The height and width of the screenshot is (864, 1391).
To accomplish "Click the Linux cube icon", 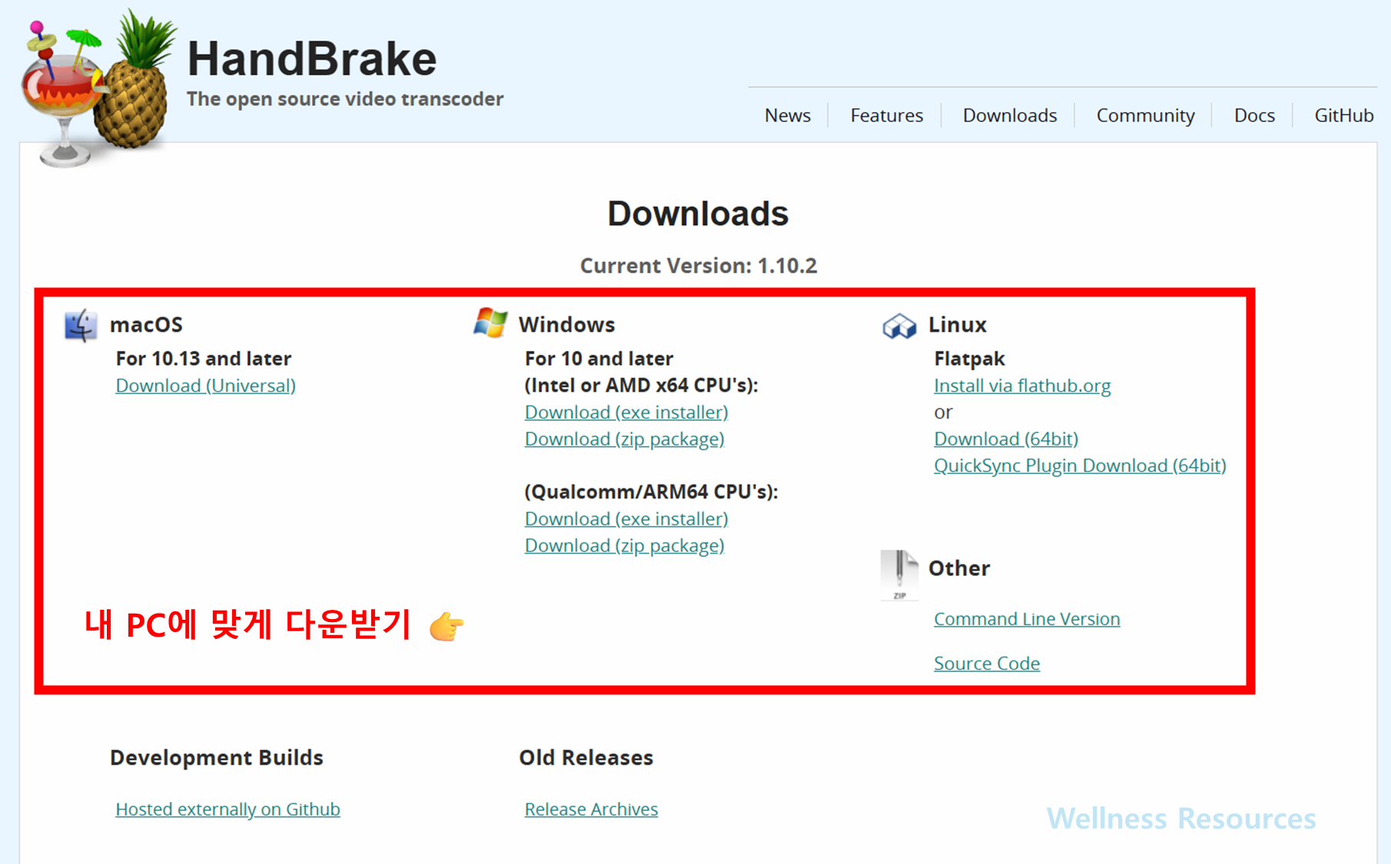I will point(899,326).
